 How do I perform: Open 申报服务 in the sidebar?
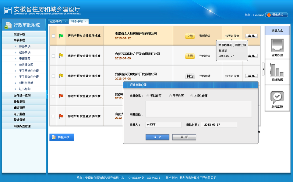coord(24,59)
